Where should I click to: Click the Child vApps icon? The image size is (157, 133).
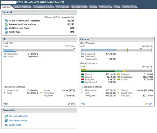[x=6, y=32]
